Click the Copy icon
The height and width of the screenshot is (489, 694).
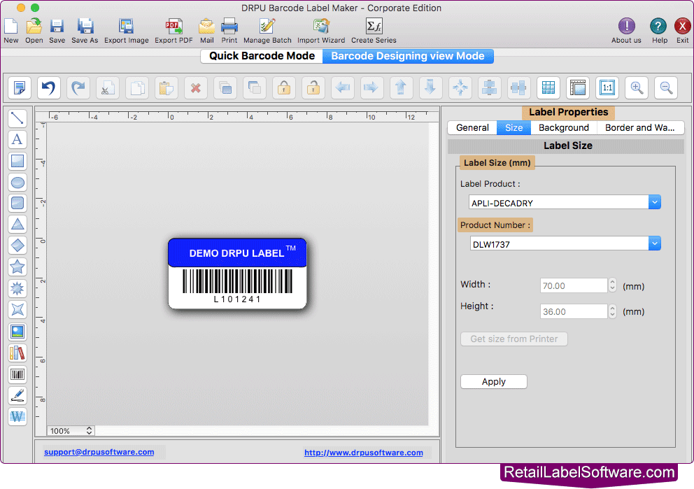137,87
